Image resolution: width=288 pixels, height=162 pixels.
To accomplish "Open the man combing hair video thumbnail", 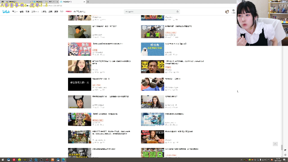I will tap(80, 32).
